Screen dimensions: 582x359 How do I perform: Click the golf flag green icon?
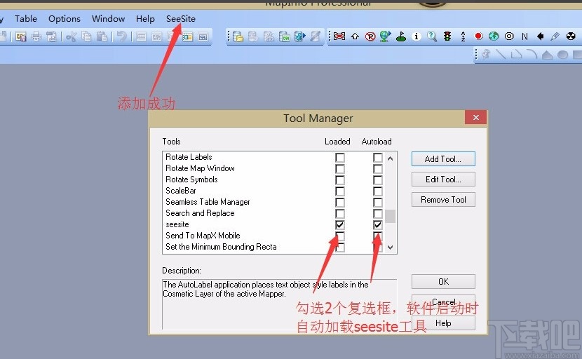pyautogui.click(x=401, y=36)
